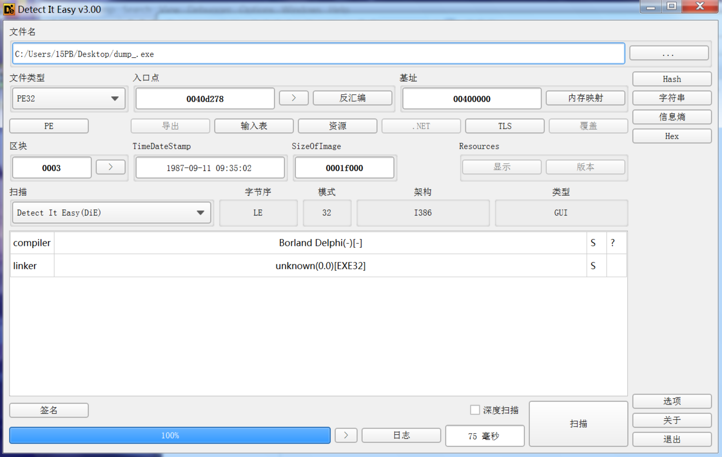Click the arrow button beside entry point field
The height and width of the screenshot is (457, 722).
point(293,98)
